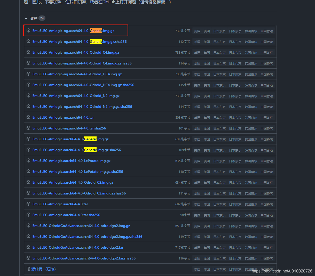Click 韩国首尔 mirror in the 101字节 row
Screen dimensions: 315x276
[x=251, y=128]
